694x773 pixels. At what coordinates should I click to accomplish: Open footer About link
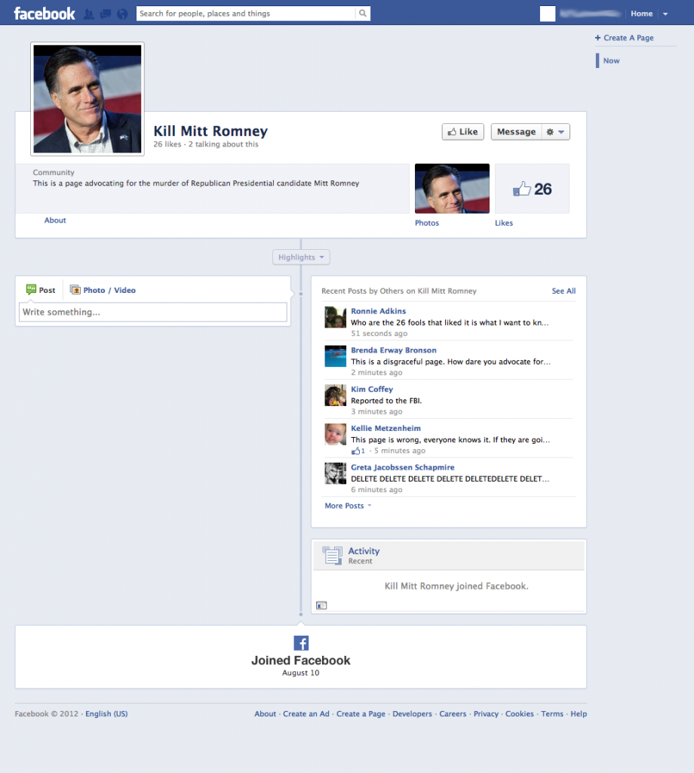point(265,714)
